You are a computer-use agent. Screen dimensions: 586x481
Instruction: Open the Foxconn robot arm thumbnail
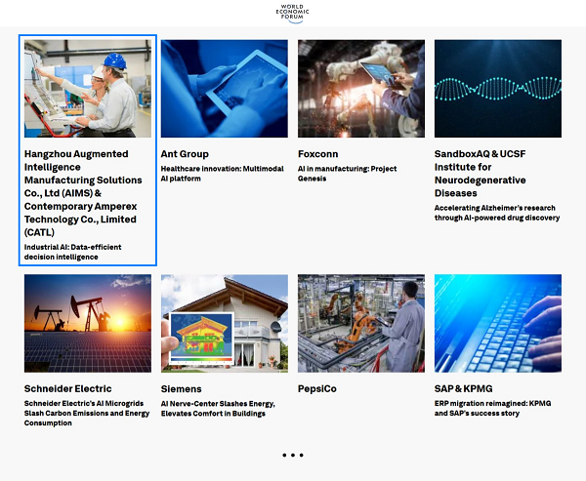361,89
